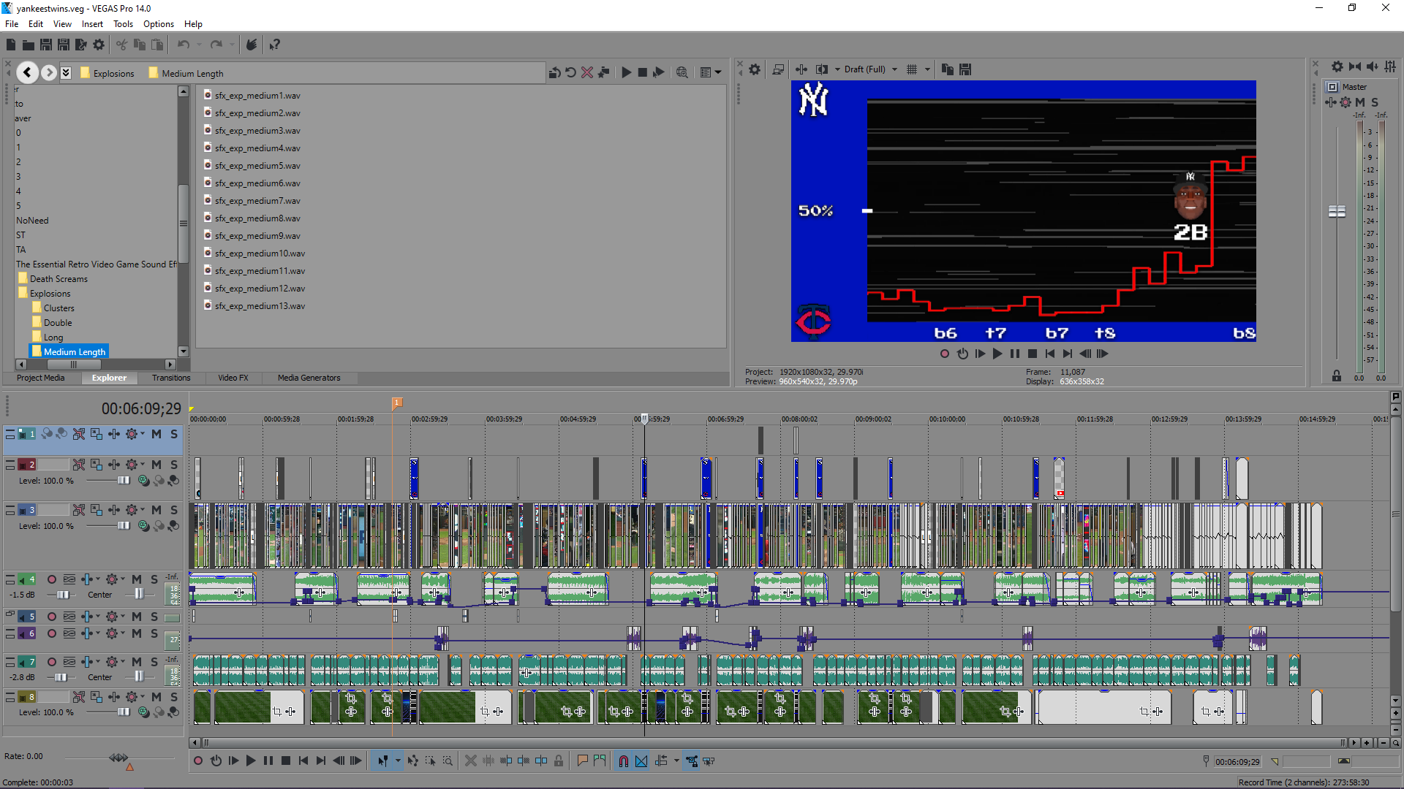
Task: Copy preview snapshot to clipboard
Action: [x=948, y=69]
